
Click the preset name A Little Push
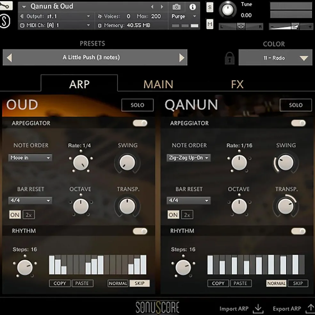(91, 57)
